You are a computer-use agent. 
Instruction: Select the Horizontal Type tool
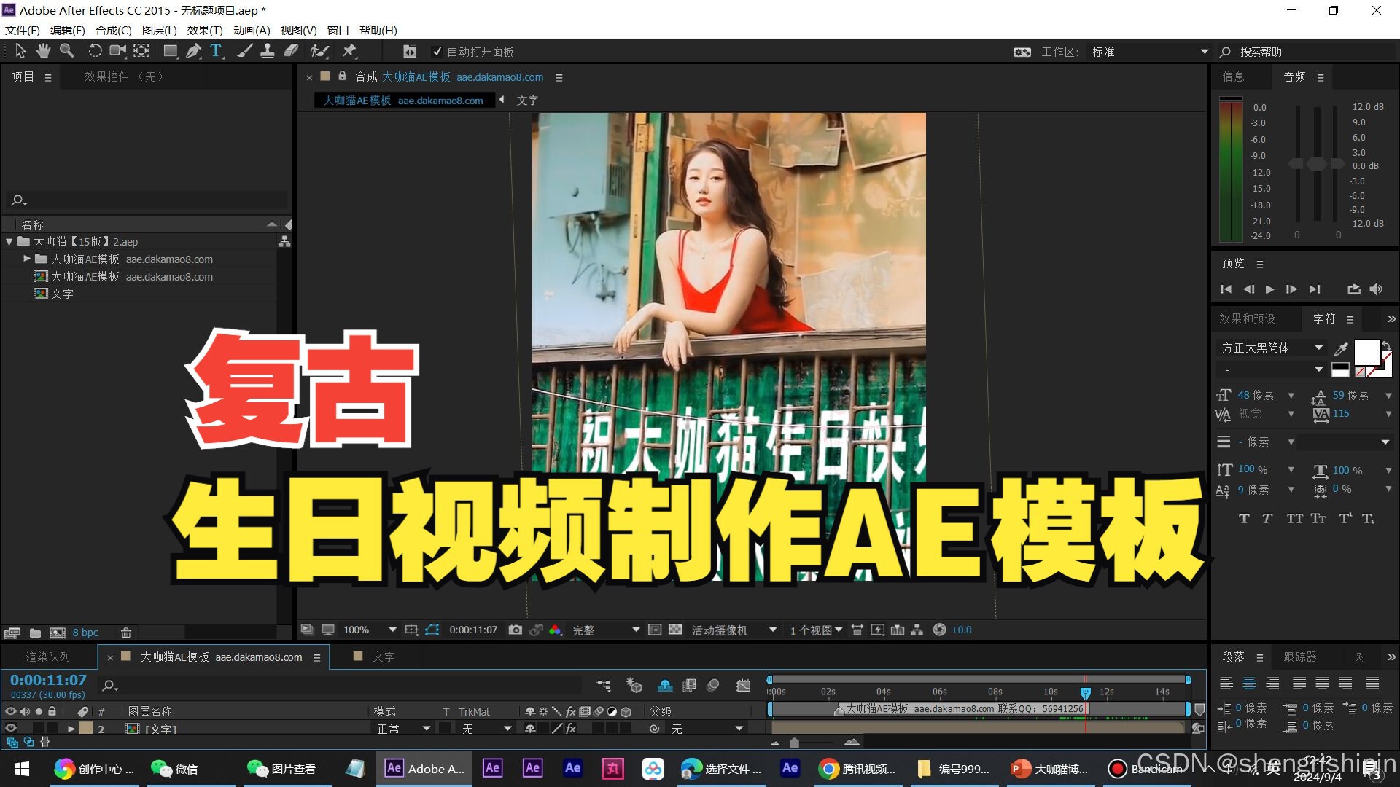pos(216,51)
